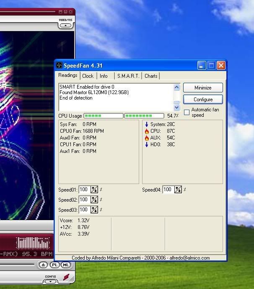Viewport: 254px width, 289px height.
Task: Click the SpeedFan fan icon in title bar
Action: (x=59, y=65)
